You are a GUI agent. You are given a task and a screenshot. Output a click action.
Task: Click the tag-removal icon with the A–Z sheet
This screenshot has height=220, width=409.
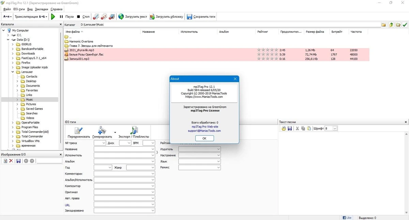pyautogui.click(x=104, y=16)
